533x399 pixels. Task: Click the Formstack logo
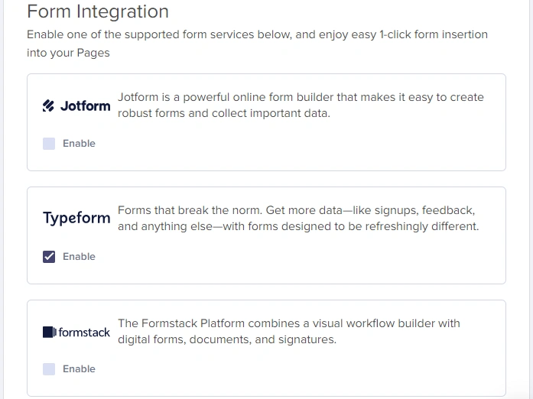(76, 332)
